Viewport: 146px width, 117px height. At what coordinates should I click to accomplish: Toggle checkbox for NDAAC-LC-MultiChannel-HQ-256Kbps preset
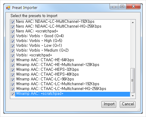[x=13, y=27]
